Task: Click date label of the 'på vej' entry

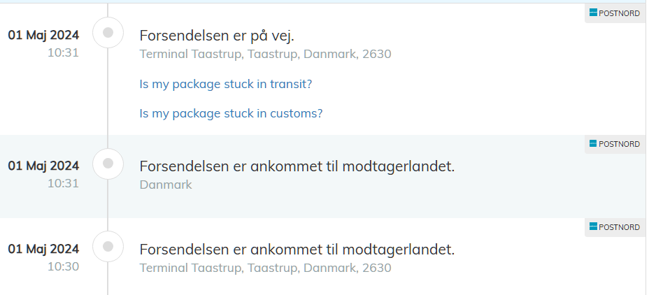Action: pyautogui.click(x=43, y=35)
